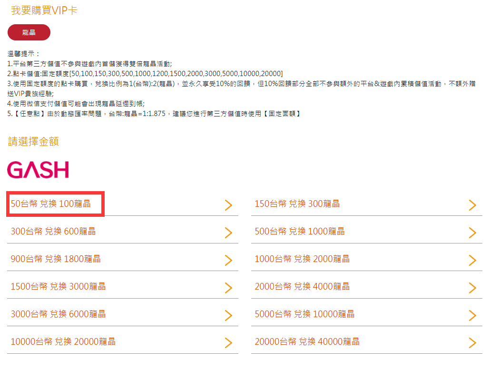Click arrow beside 50台幣 兌換 100龍晶
499x369 pixels.
coord(228,205)
